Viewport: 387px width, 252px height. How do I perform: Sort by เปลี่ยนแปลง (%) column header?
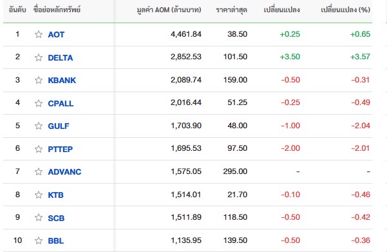coord(346,10)
